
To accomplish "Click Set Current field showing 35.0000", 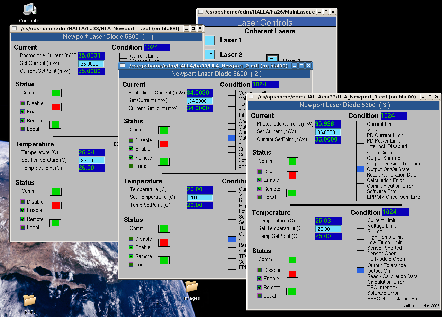I will point(91,64).
